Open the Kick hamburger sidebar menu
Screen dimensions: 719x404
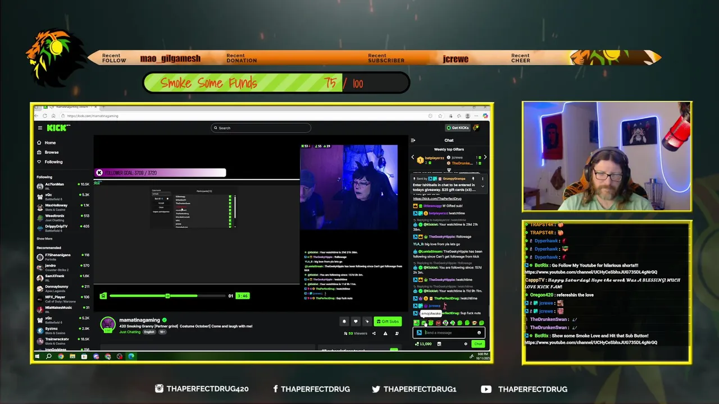(40, 128)
